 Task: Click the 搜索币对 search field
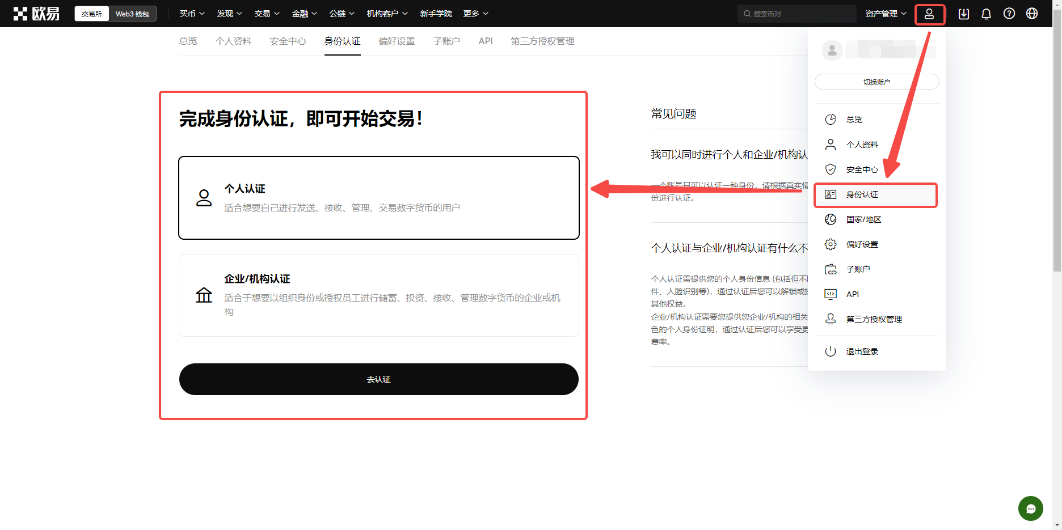tap(797, 14)
